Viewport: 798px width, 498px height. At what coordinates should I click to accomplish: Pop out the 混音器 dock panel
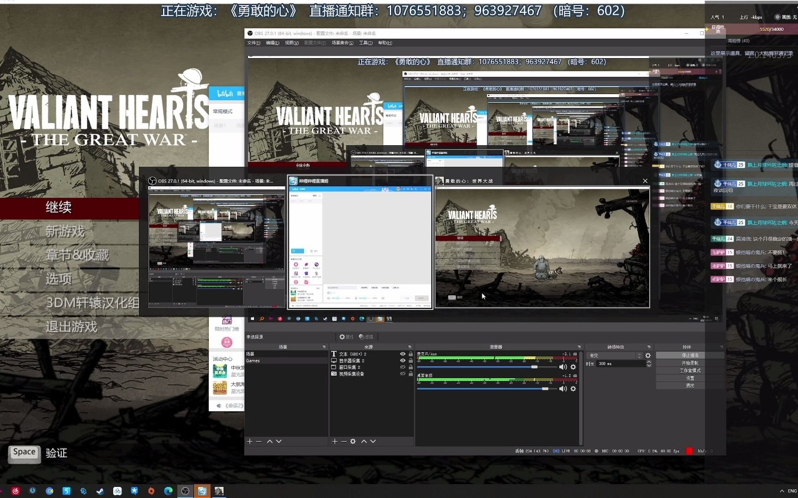coord(579,347)
